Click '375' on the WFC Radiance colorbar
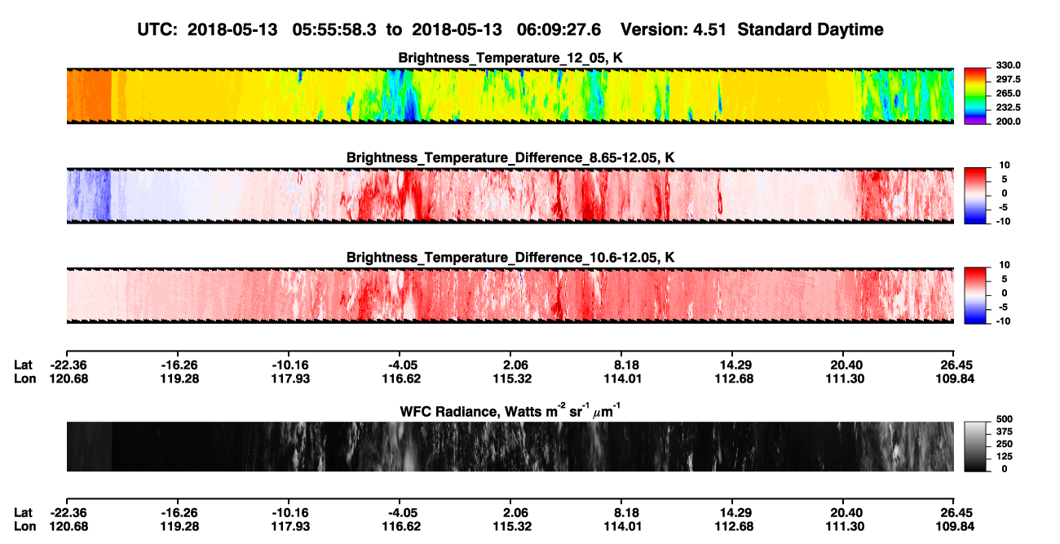This screenshot has width=1060, height=544. point(1004,431)
